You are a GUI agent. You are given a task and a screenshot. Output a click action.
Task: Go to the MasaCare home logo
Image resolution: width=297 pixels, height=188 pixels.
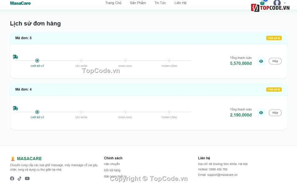(x=20, y=3)
